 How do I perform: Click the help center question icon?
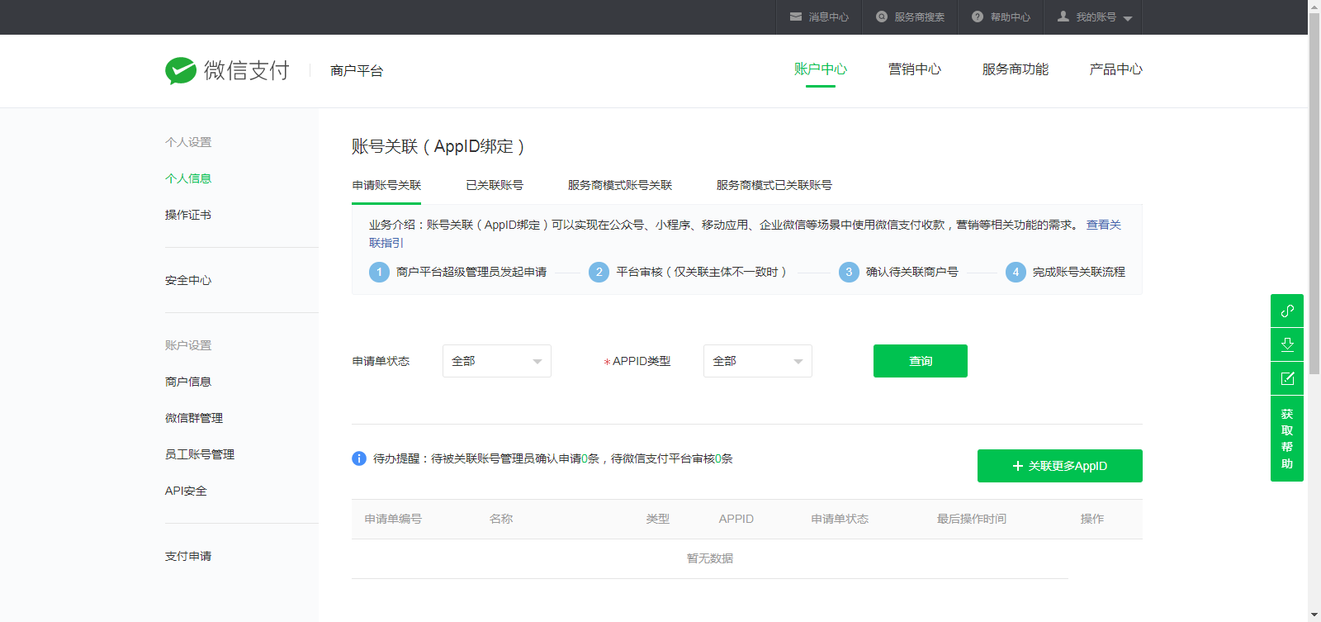[978, 17]
